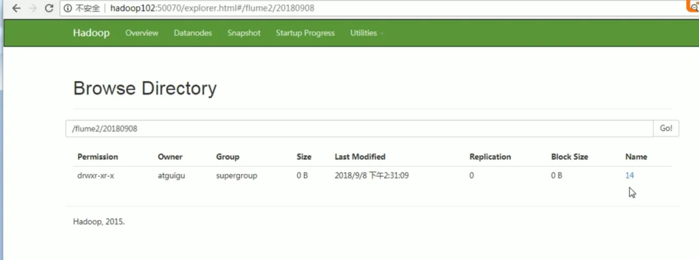Click the Replication column header
Screen dimensions: 699x260
click(x=490, y=157)
